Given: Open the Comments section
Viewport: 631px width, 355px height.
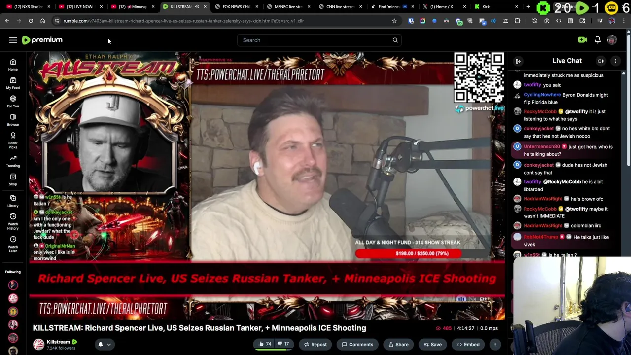Looking at the screenshot, I should pos(357,345).
